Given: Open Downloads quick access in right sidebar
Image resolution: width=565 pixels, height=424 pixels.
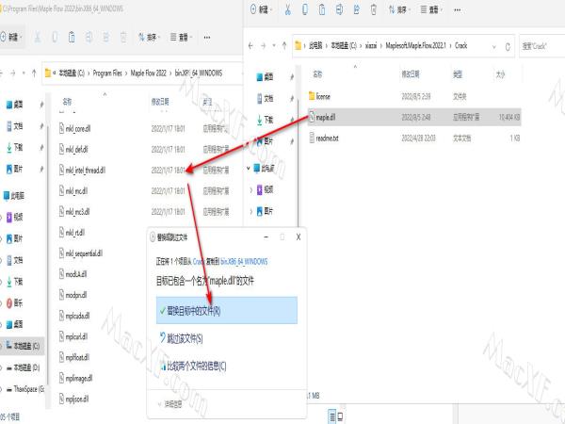Looking at the screenshot, I should pyautogui.click(x=265, y=120).
